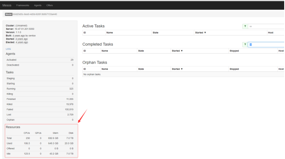Focus the Active Tasks filter field
The height and width of the screenshot is (159, 285).
266,26
